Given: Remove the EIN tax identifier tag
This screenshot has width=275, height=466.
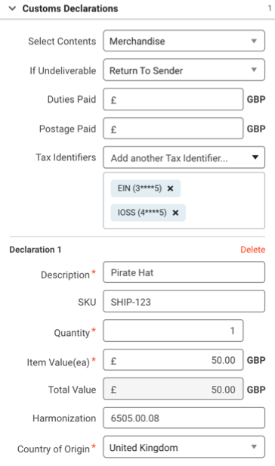Looking at the screenshot, I should click(170, 188).
